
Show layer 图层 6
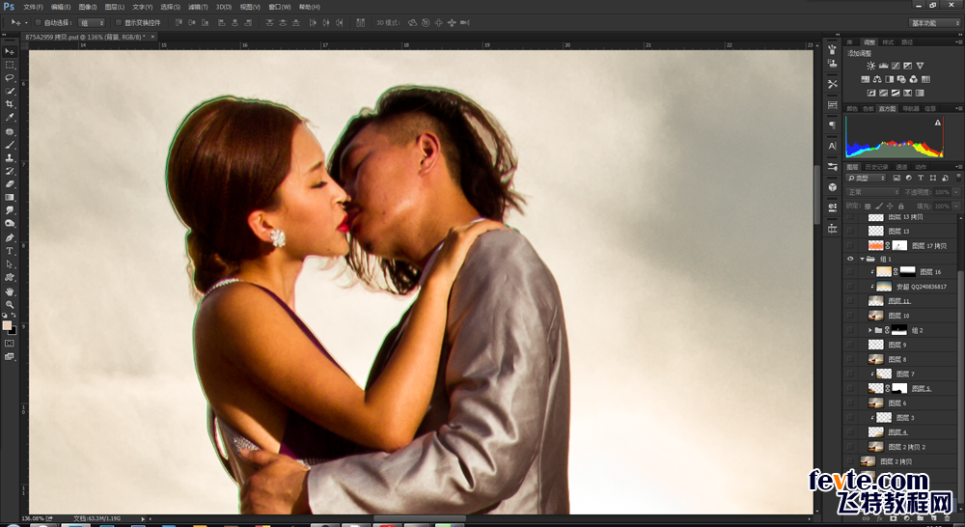(x=850, y=402)
